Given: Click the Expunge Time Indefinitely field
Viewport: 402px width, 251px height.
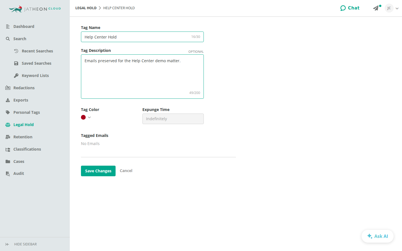Looking at the screenshot, I should tap(173, 119).
